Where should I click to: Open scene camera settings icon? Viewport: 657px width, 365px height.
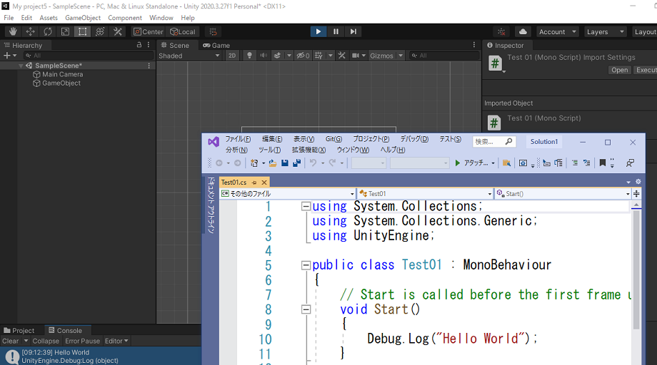pos(356,56)
